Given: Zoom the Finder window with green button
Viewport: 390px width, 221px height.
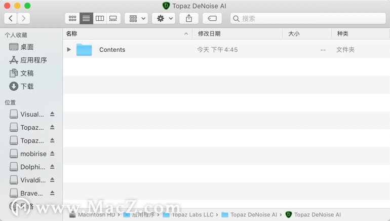Looking at the screenshot, I should pyautogui.click(x=28, y=6).
